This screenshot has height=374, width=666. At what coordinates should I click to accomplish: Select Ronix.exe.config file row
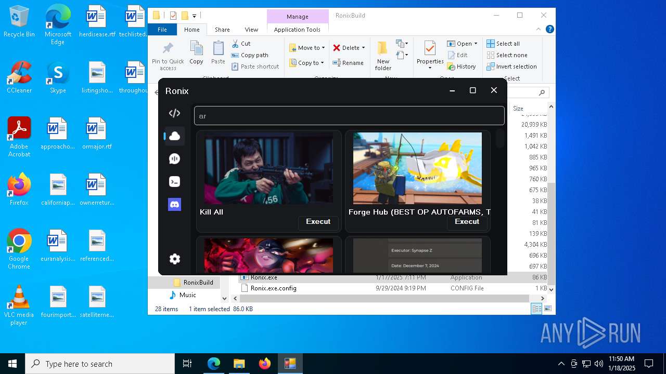(x=393, y=288)
